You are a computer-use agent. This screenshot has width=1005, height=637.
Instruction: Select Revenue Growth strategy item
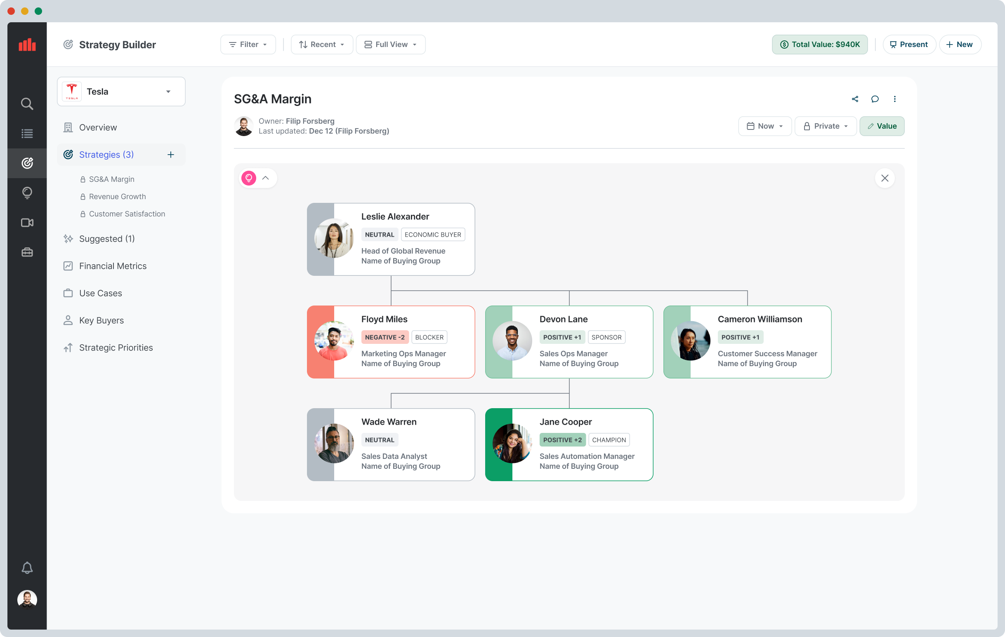(x=117, y=197)
